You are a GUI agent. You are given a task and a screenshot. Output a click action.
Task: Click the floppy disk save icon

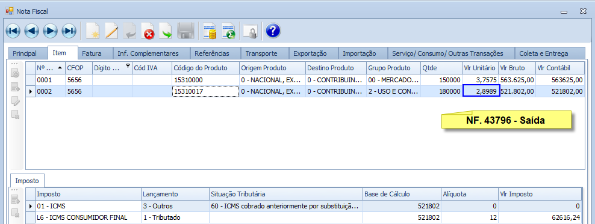[186, 31]
